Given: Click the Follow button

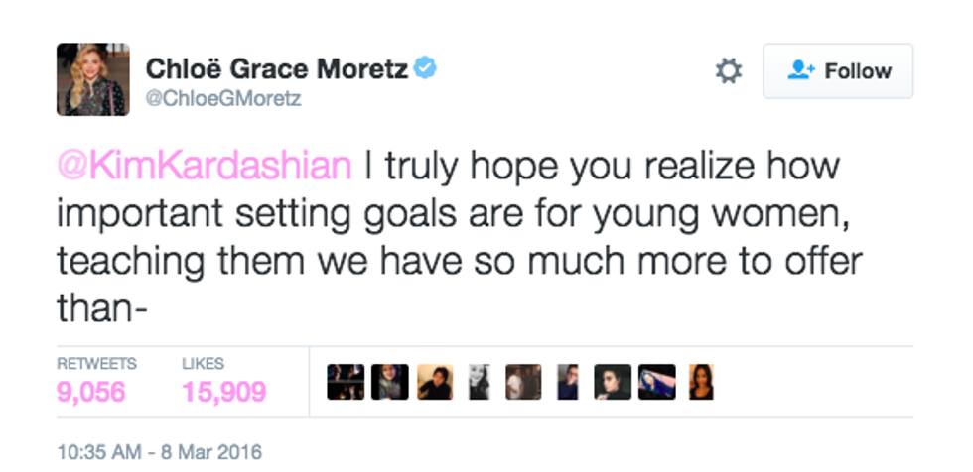Looking at the screenshot, I should point(837,71).
